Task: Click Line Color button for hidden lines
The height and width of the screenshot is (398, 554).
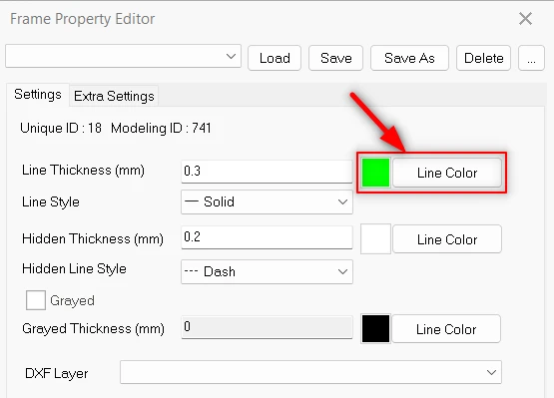Action: click(447, 239)
